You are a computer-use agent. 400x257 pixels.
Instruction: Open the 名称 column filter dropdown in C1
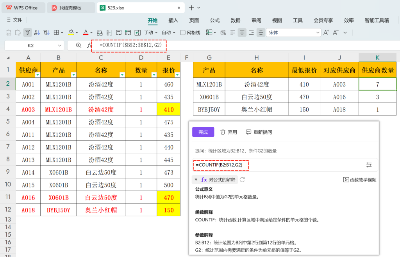point(122,75)
